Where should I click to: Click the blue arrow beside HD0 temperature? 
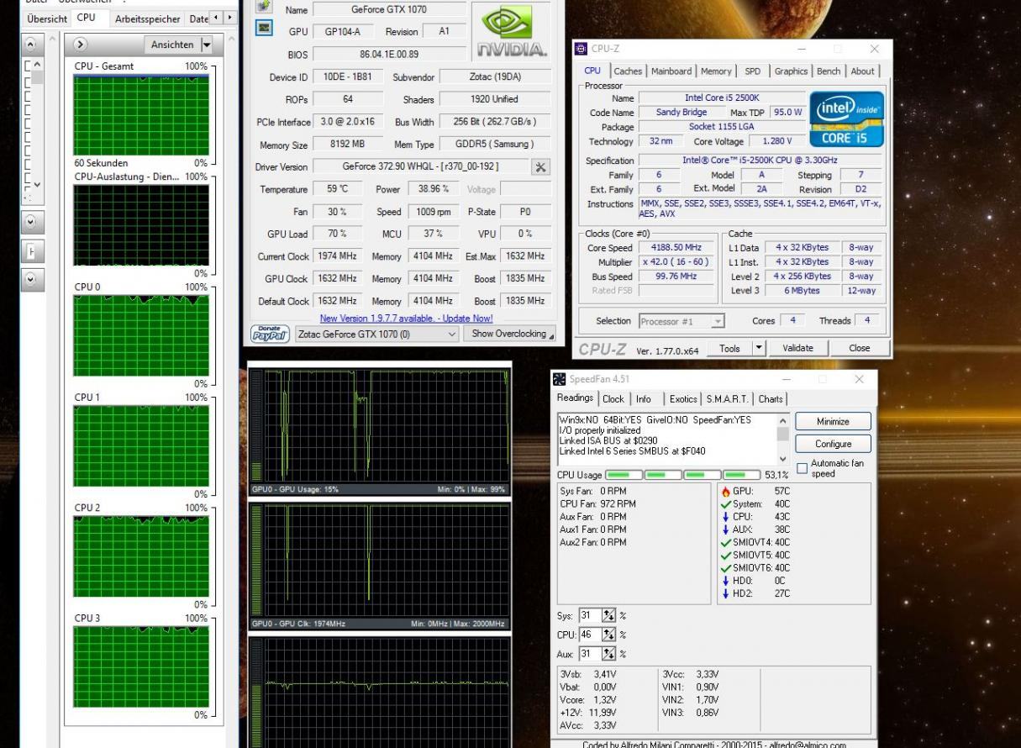click(x=726, y=581)
